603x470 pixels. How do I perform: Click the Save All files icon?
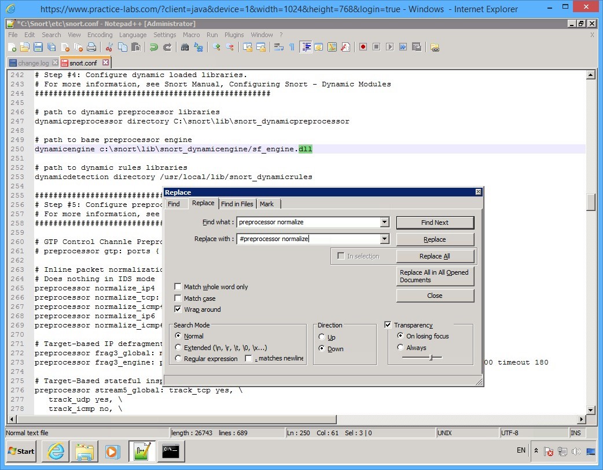(x=51, y=47)
